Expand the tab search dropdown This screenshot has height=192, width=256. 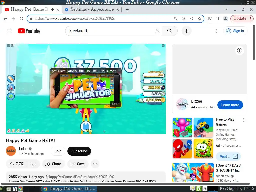click(x=226, y=10)
